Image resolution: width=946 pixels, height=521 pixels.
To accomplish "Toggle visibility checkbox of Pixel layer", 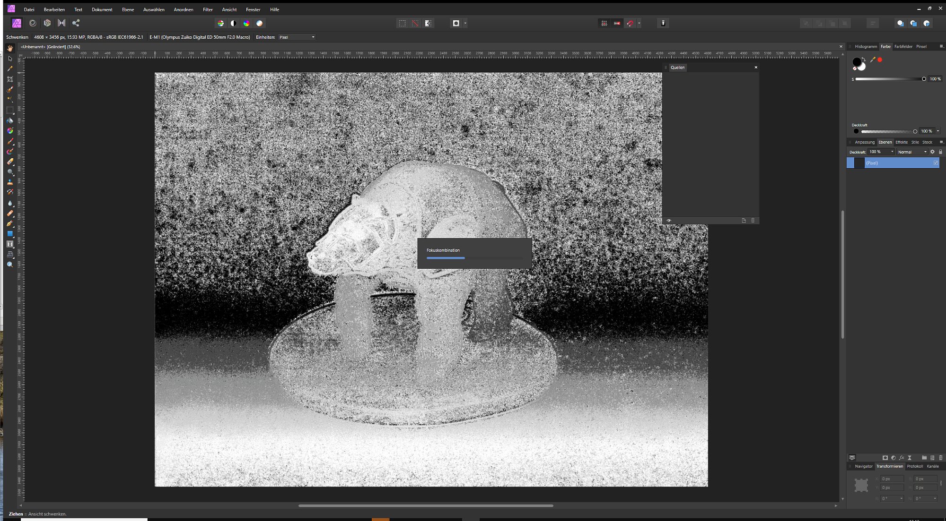I will (x=936, y=163).
